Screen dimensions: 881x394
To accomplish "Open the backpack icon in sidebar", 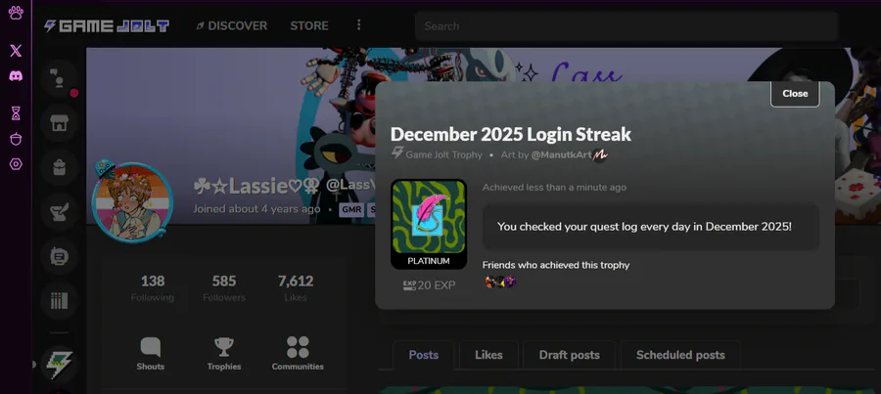I will pos(59,167).
